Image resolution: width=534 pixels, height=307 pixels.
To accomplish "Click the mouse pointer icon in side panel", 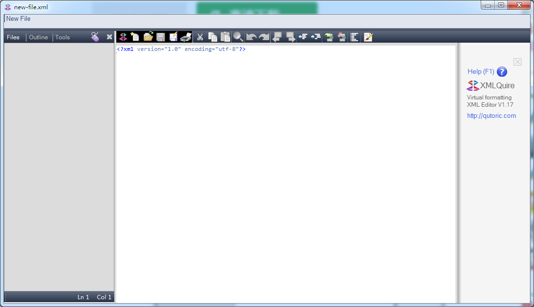I will click(x=94, y=37).
